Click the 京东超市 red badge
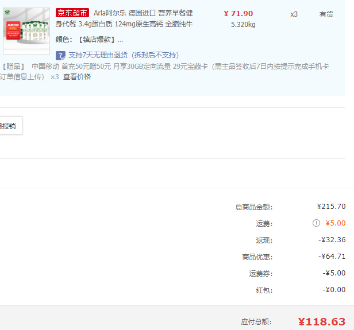The image size is (354, 330). click(72, 13)
